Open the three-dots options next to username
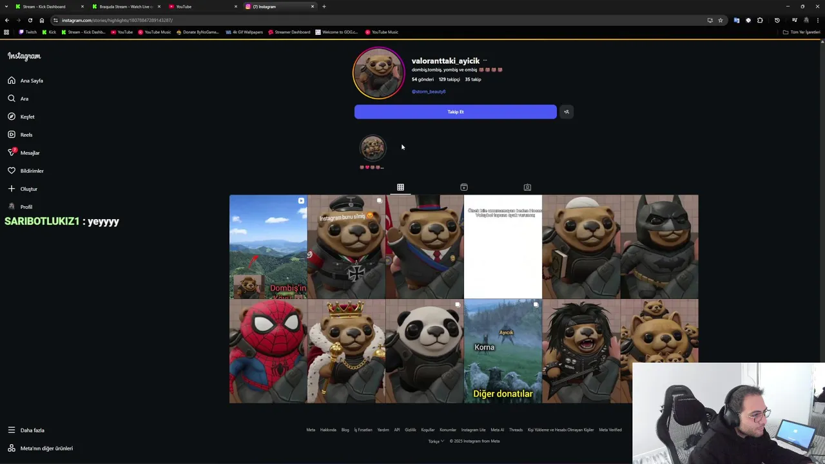The height and width of the screenshot is (464, 825). [485, 61]
